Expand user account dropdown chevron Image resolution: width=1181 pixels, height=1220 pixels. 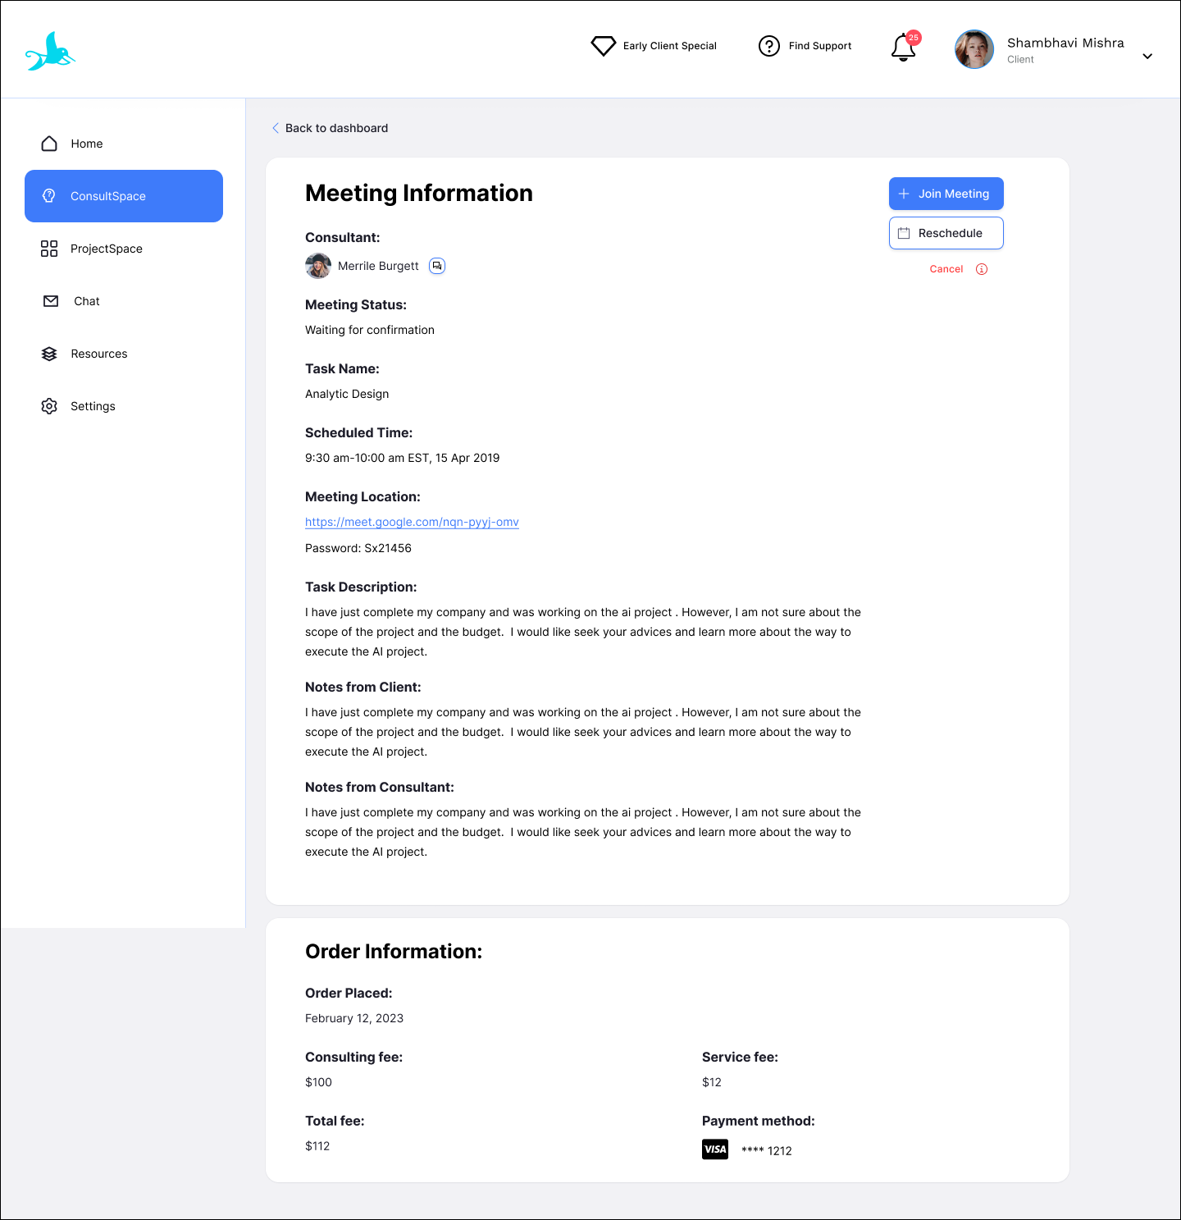[1147, 57]
